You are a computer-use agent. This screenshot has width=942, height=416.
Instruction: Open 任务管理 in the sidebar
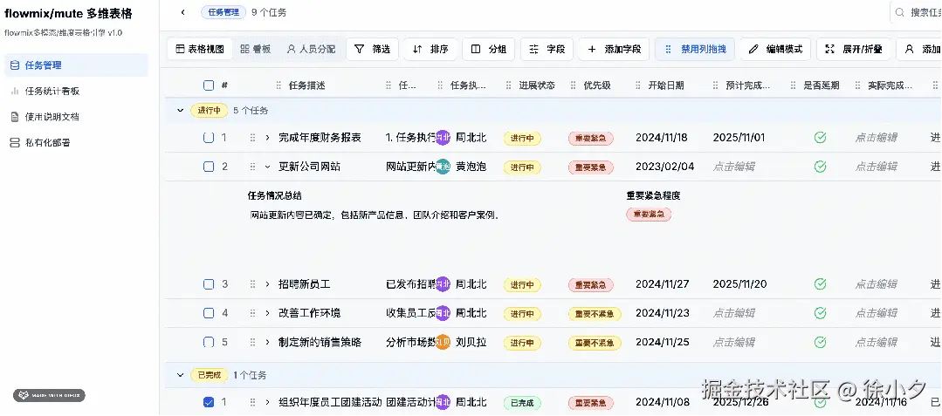76,65
